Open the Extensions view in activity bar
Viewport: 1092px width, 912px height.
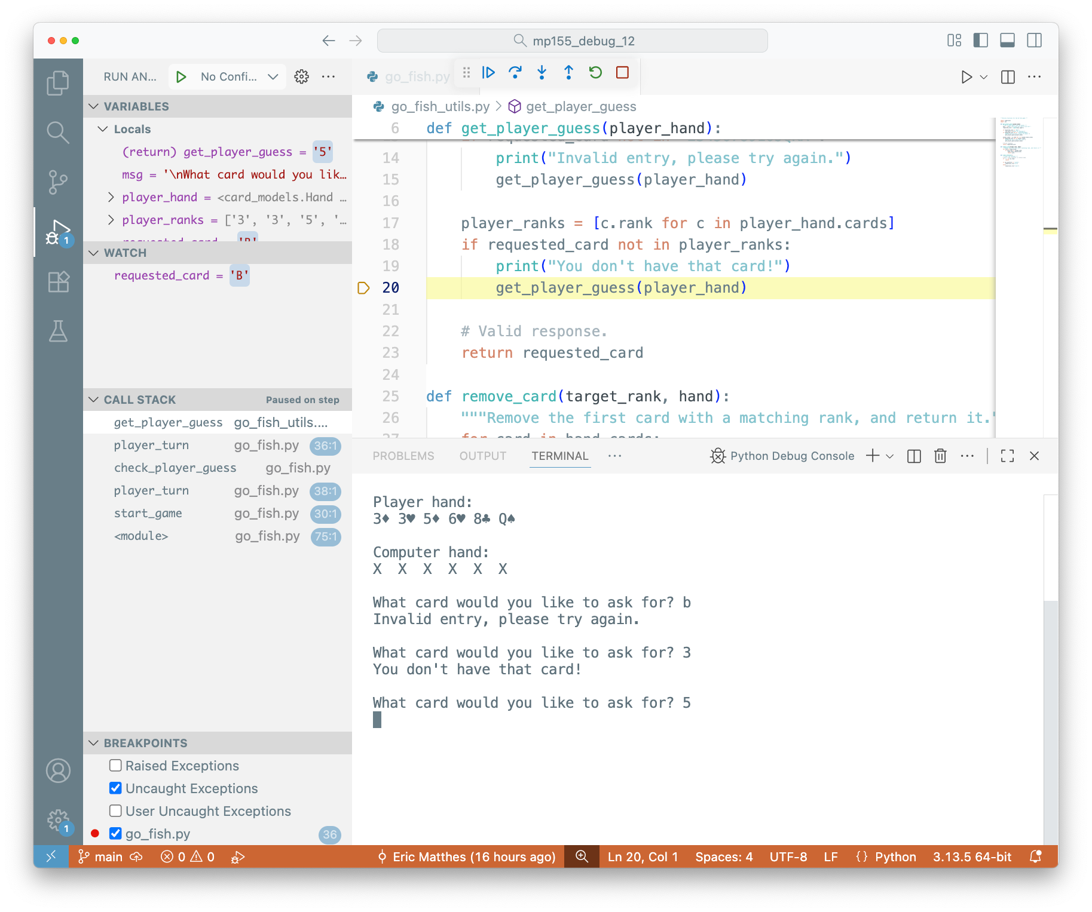(x=58, y=281)
